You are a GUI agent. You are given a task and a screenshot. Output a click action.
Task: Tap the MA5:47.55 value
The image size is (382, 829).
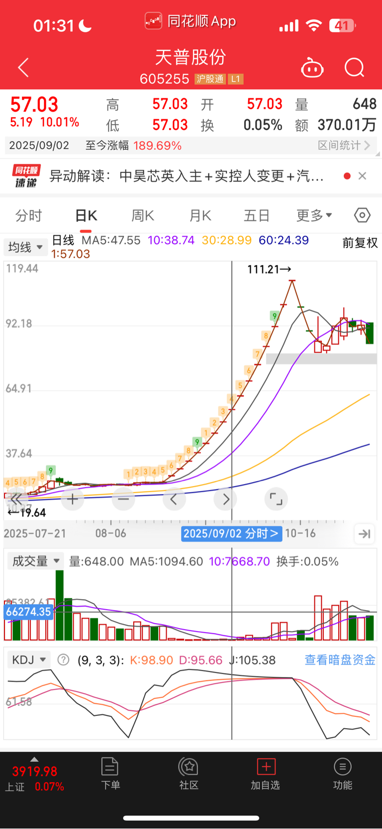click(x=111, y=240)
